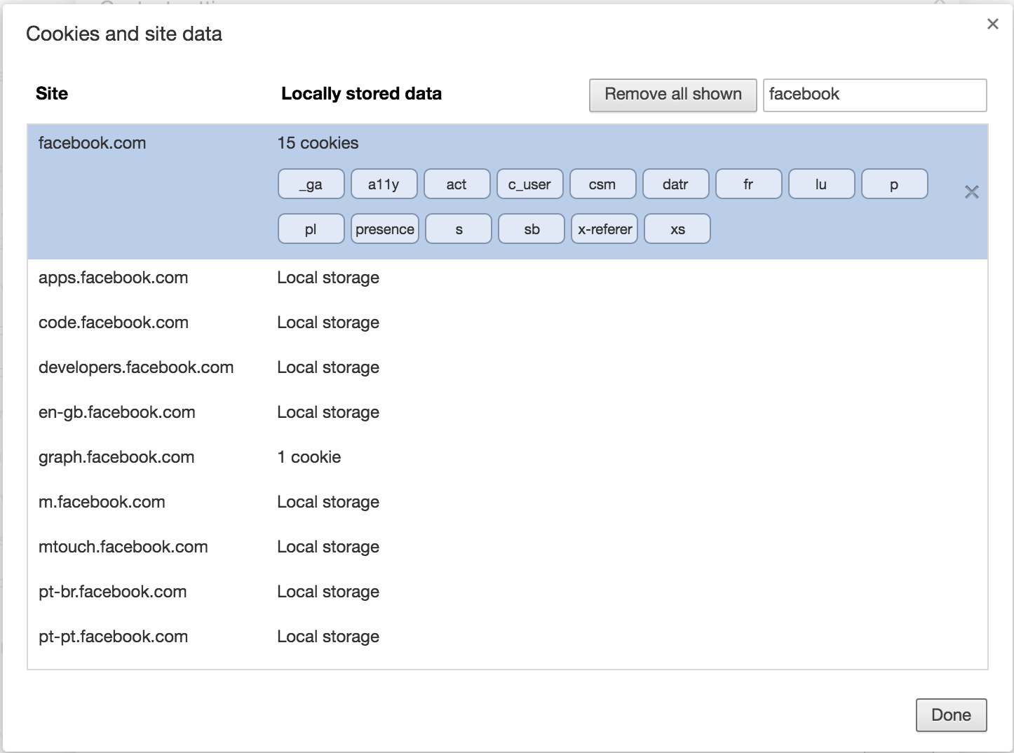1014x753 pixels.
Task: Show details for the presence cookie
Action: (384, 229)
